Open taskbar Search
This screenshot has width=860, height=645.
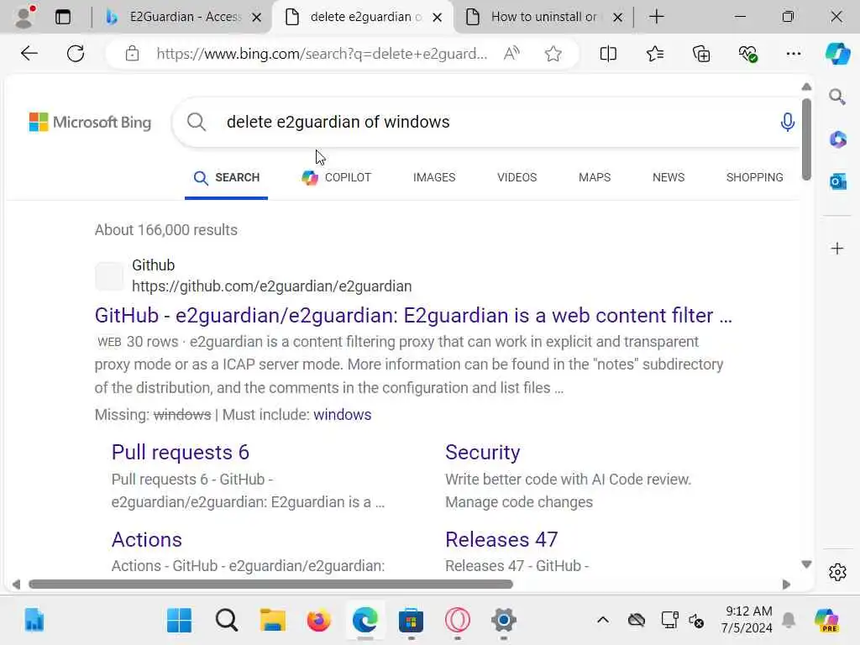coord(226,621)
